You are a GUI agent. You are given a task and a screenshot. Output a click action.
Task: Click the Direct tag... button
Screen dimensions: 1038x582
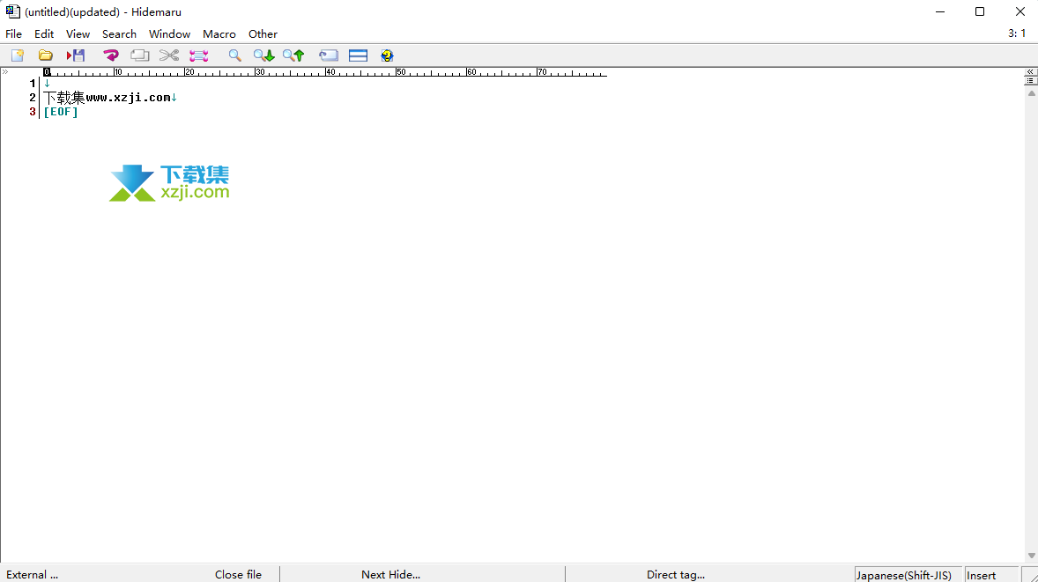pos(676,575)
